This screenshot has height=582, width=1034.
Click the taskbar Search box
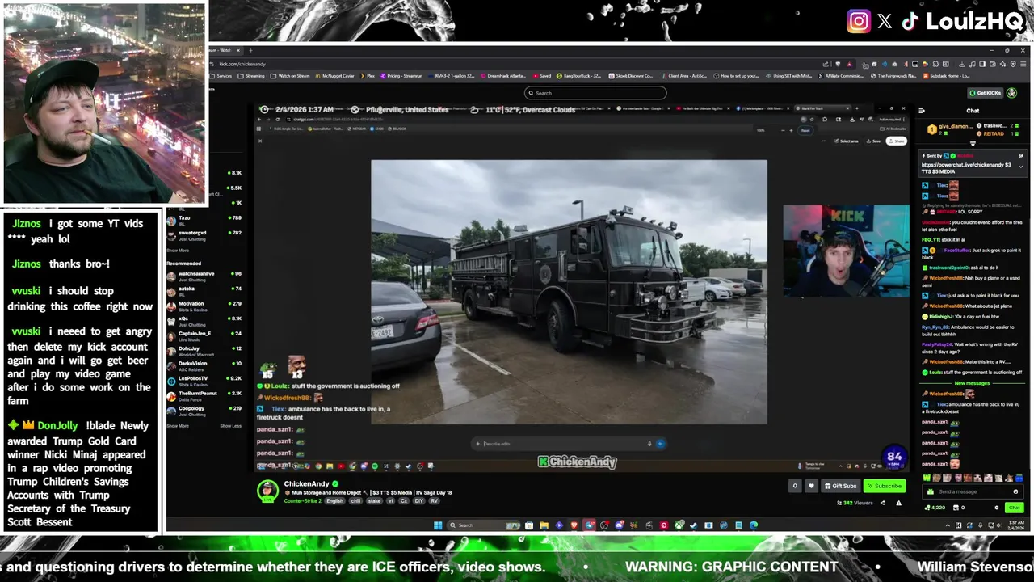coord(484,525)
